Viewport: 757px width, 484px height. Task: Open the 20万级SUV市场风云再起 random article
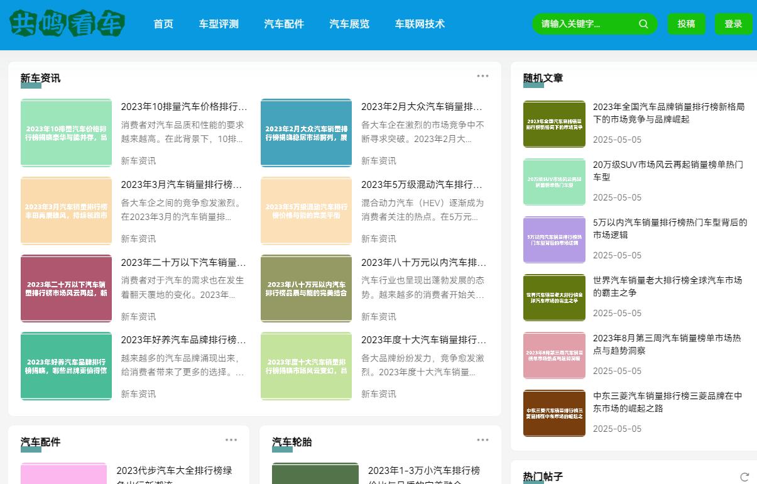[668, 171]
